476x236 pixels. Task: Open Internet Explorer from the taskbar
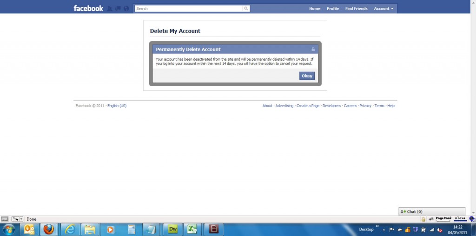(x=70, y=230)
